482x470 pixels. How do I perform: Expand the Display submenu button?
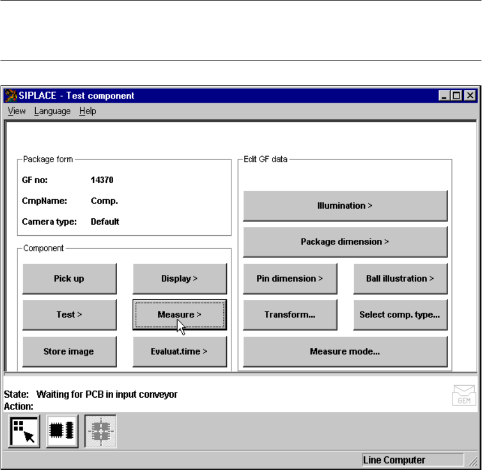179,278
